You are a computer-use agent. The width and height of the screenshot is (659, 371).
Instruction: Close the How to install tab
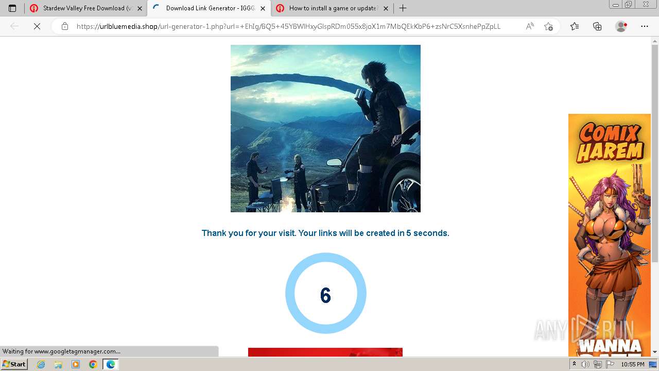pyautogui.click(x=386, y=8)
